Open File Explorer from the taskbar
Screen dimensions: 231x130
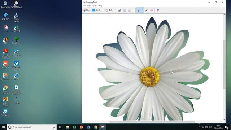pos(67,127)
